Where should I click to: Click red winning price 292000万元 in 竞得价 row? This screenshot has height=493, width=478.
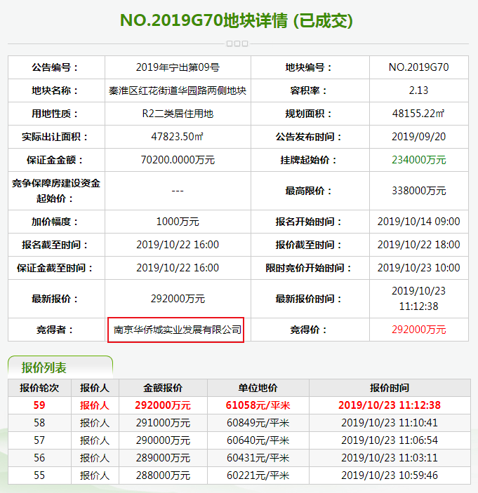coord(419,330)
